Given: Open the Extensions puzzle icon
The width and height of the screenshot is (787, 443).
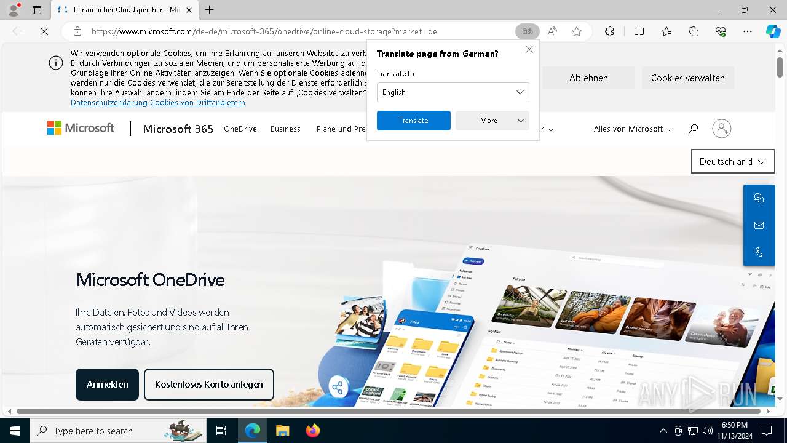Looking at the screenshot, I should click(x=609, y=31).
